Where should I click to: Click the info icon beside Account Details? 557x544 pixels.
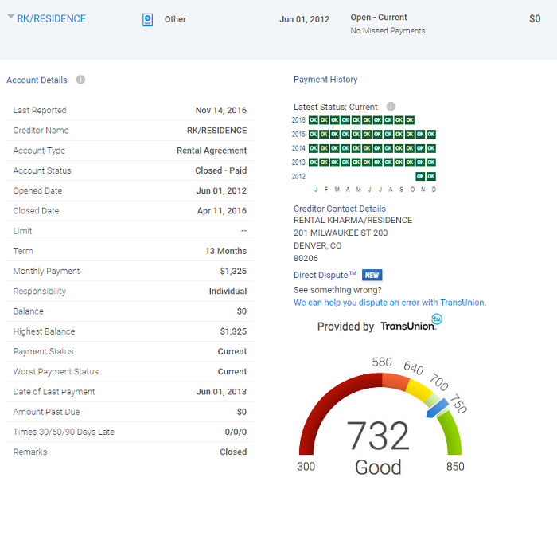tap(80, 80)
